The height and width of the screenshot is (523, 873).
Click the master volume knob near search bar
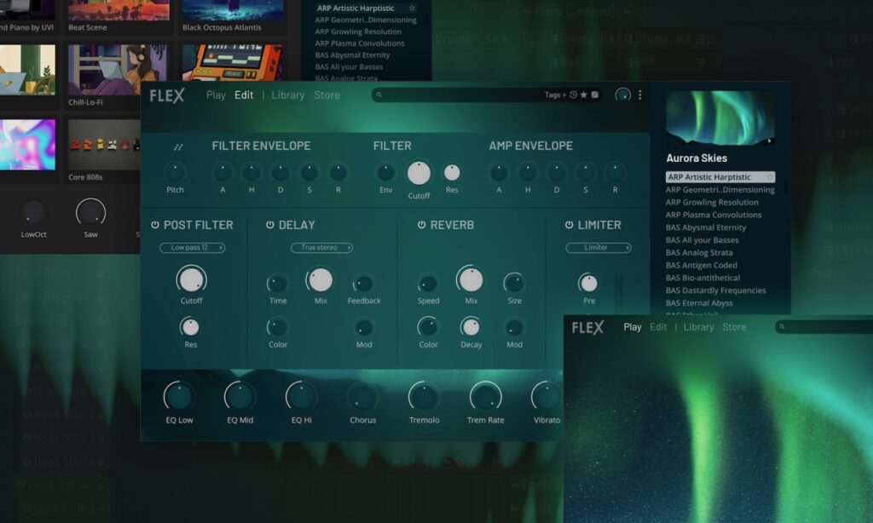622,95
